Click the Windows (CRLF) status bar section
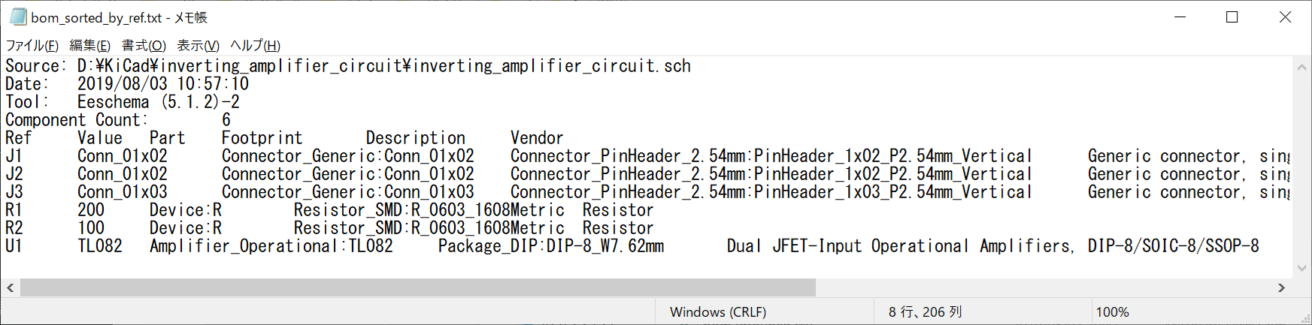Viewport: 1312px width, 325px height. [x=717, y=311]
